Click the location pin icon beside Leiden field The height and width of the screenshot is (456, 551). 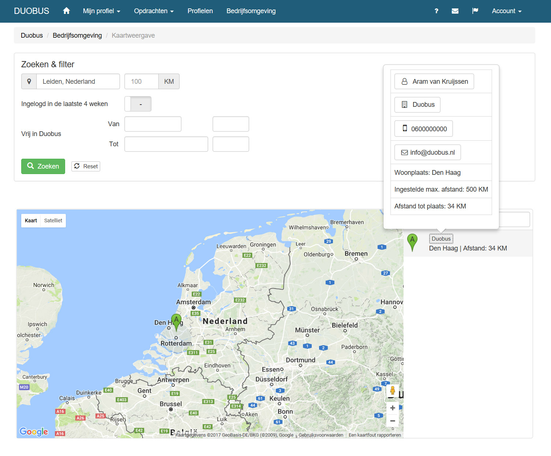29,81
